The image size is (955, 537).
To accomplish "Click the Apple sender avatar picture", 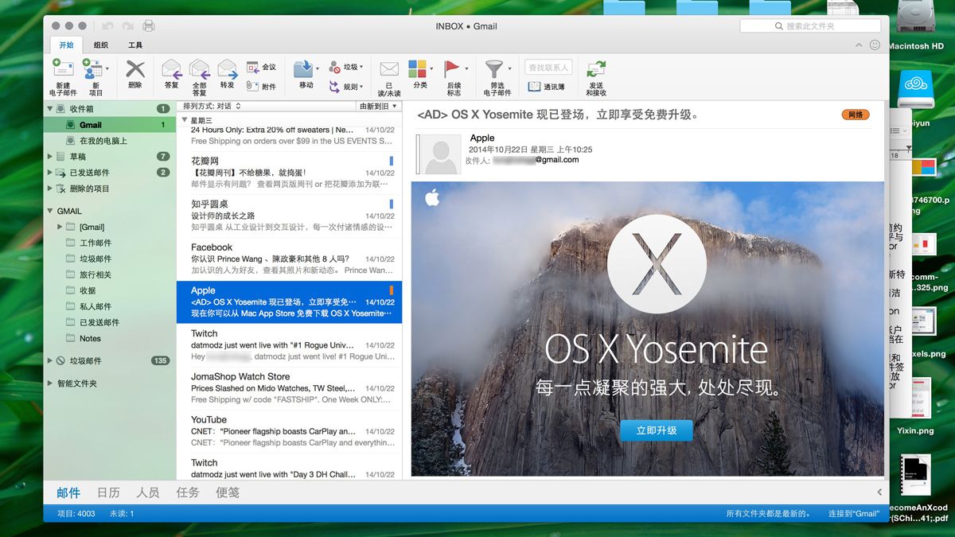I will (440, 154).
